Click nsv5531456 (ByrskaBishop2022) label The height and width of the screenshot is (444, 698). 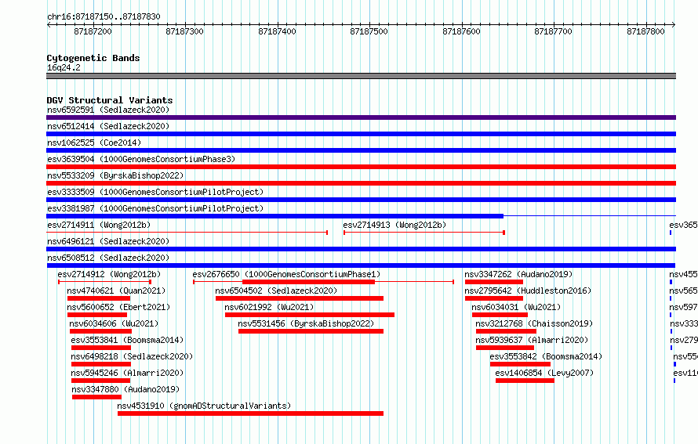tap(306, 323)
